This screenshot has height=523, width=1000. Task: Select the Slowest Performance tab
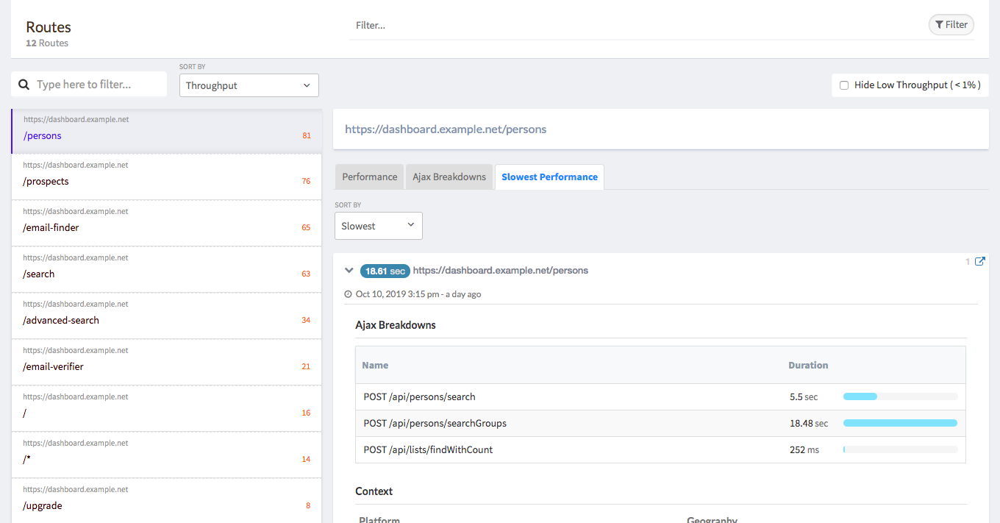click(549, 177)
